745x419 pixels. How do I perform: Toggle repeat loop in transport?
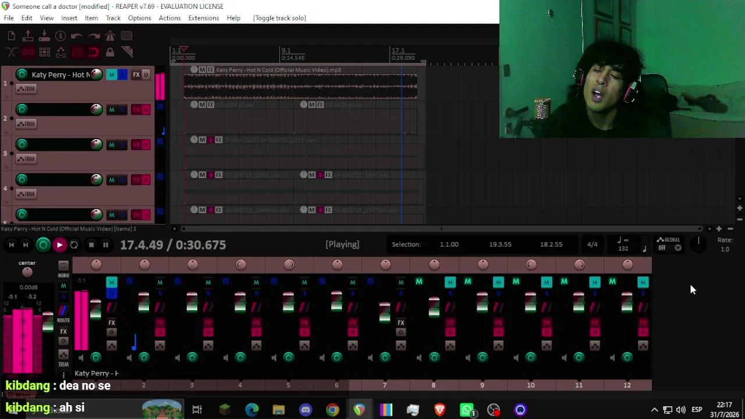tap(74, 245)
